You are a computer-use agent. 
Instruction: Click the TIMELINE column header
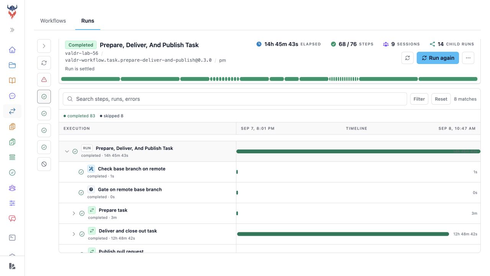(x=356, y=128)
